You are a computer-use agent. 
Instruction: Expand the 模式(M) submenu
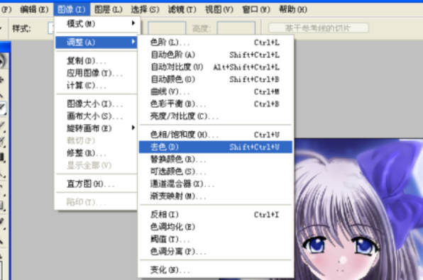(97, 23)
